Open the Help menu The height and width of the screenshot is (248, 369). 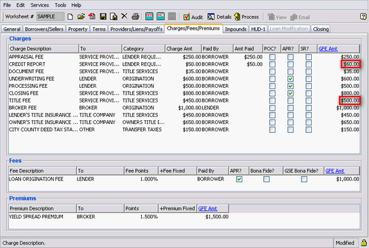pyautogui.click(x=76, y=5)
